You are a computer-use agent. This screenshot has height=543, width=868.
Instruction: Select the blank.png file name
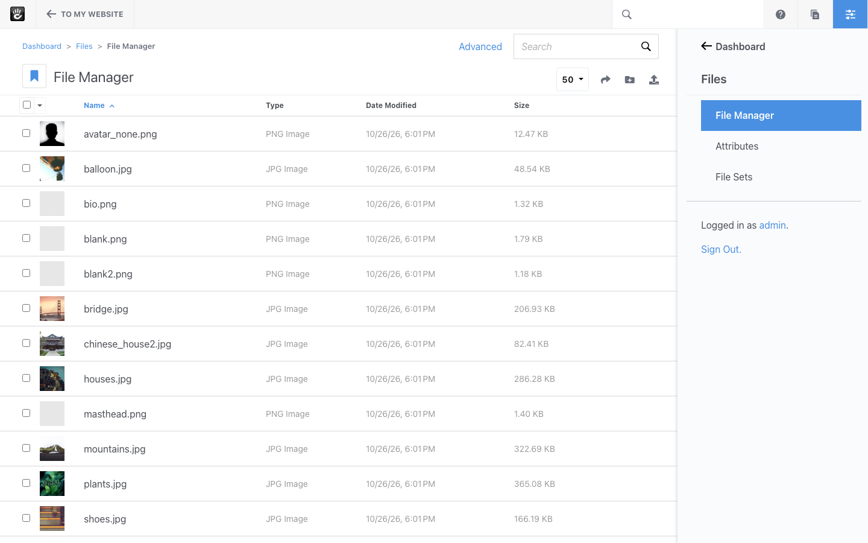pos(105,239)
